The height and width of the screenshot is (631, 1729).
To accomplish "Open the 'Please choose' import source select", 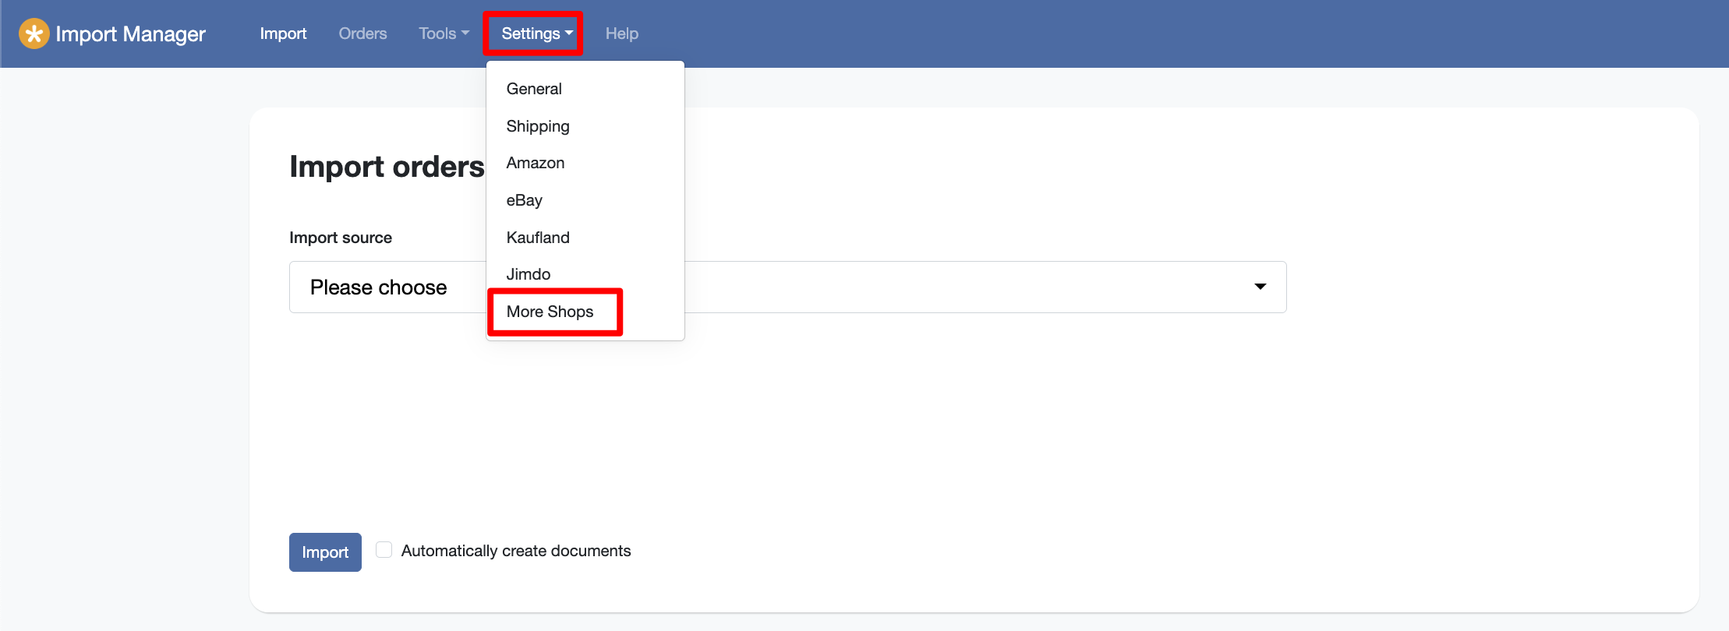I will [x=935, y=287].
